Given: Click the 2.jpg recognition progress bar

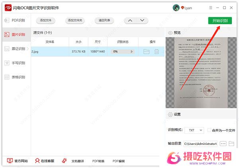Looking at the screenshot, I should [120, 51].
